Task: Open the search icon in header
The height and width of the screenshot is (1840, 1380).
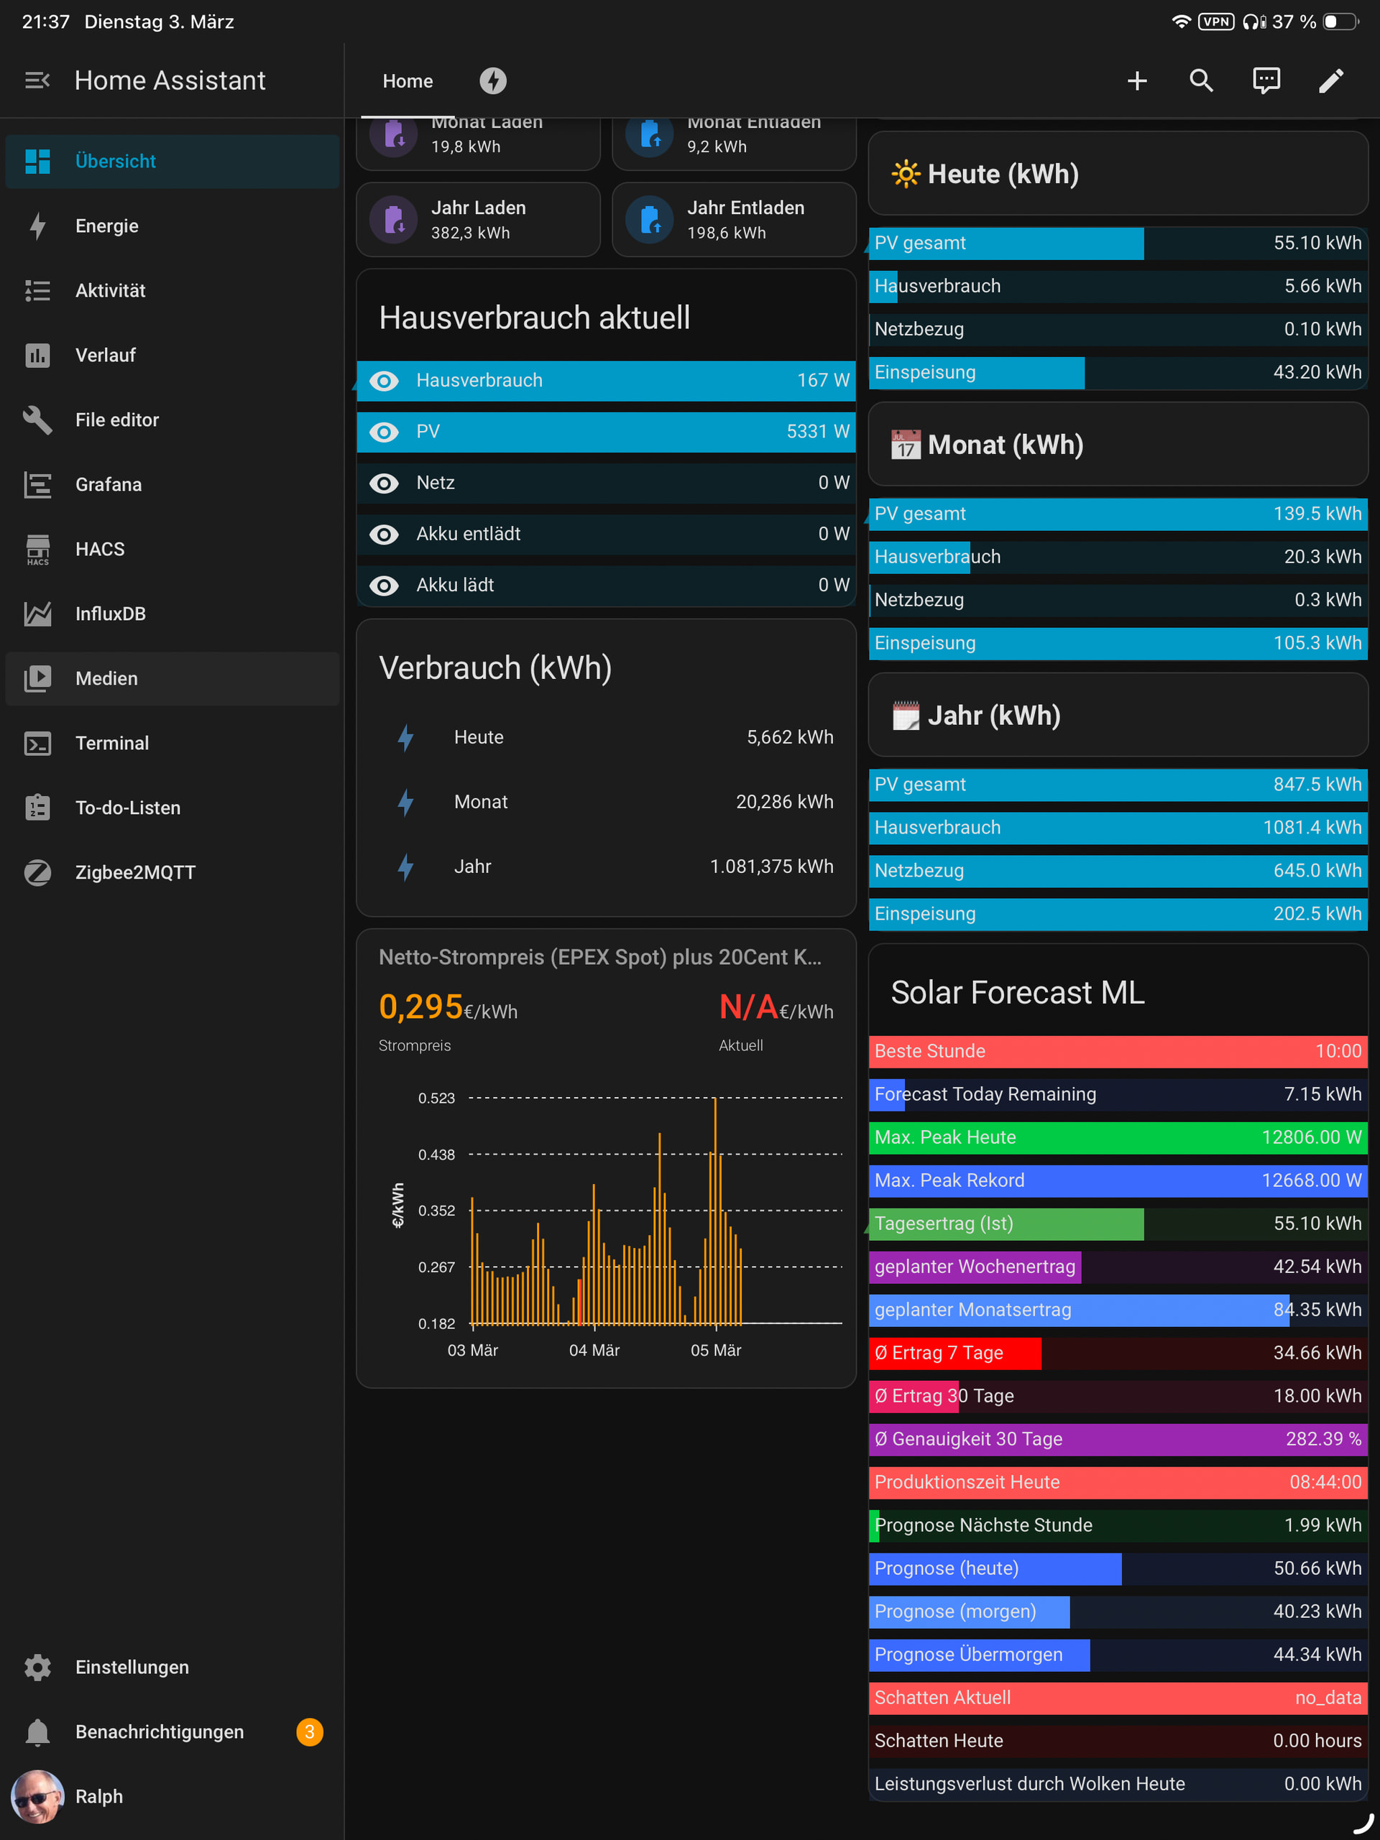Action: (x=1201, y=80)
